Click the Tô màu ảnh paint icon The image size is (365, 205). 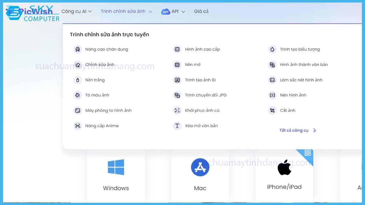click(78, 95)
